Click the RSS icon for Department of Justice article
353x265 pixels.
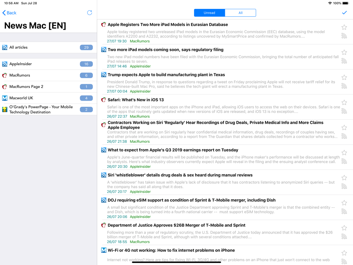pos(344,236)
